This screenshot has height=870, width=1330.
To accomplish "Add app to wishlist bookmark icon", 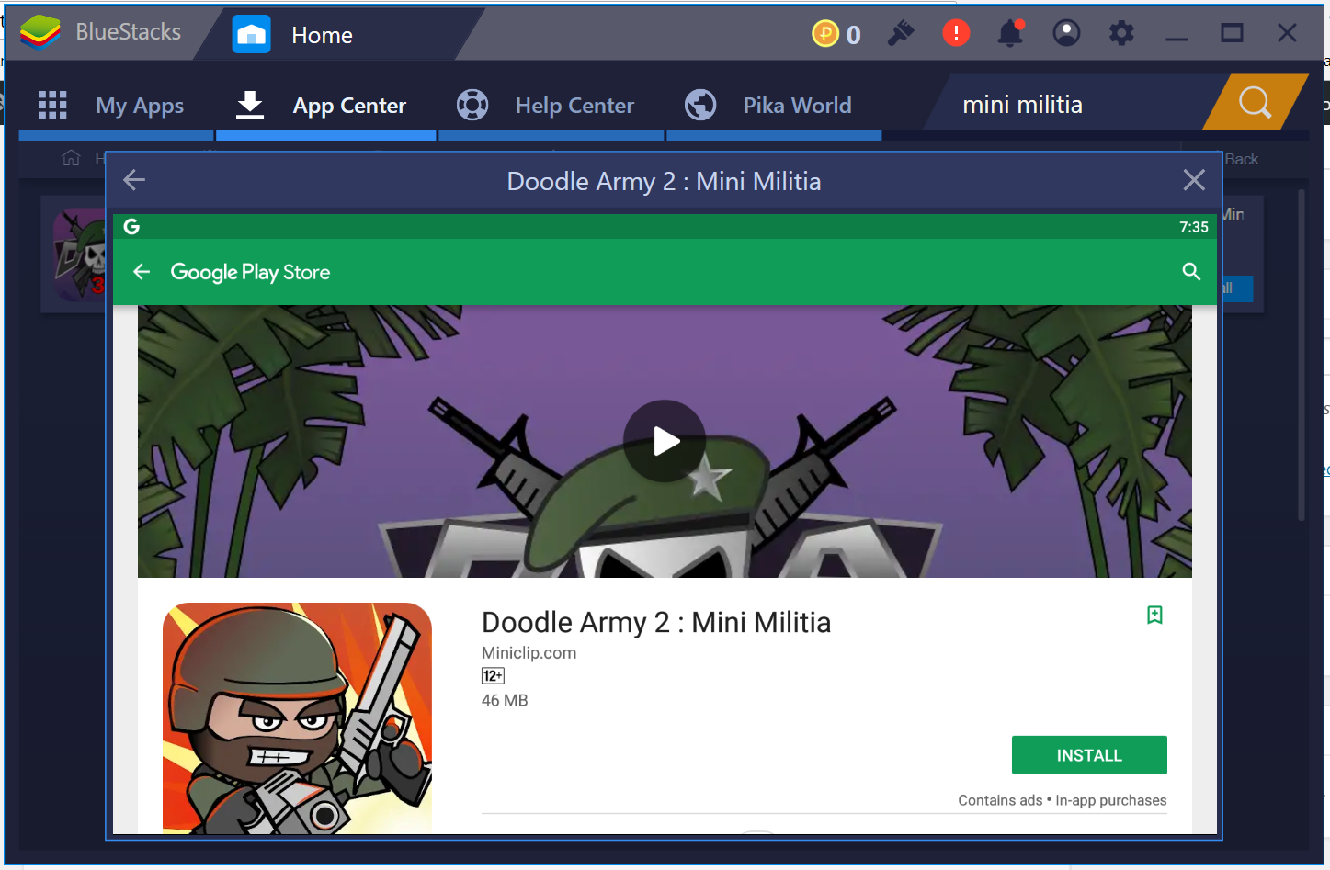I will (1154, 616).
